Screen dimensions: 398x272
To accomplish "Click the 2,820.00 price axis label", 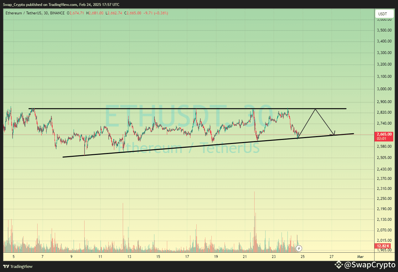I will coord(385,112).
